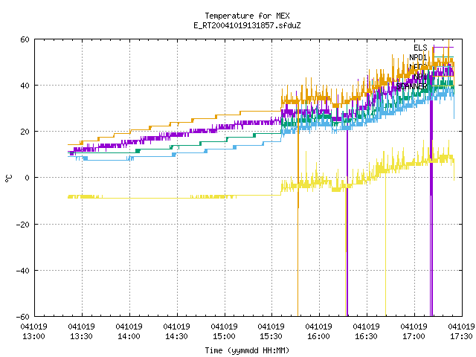Click the 17:30 x-axis tick label

pos(461,332)
